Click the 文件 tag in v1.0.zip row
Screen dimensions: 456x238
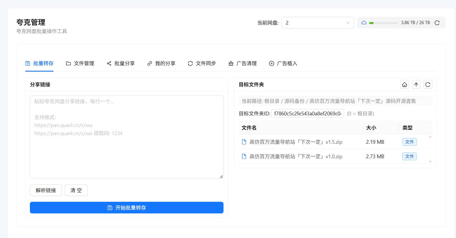410,156
